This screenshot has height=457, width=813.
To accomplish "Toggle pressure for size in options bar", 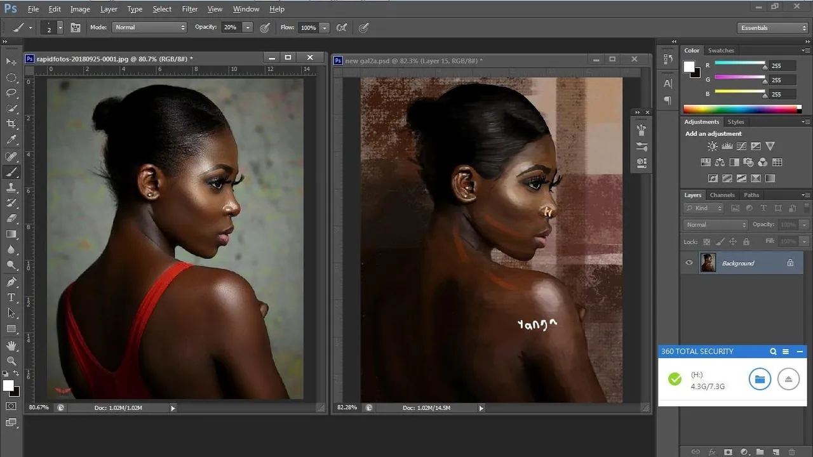I will pyautogui.click(x=364, y=27).
